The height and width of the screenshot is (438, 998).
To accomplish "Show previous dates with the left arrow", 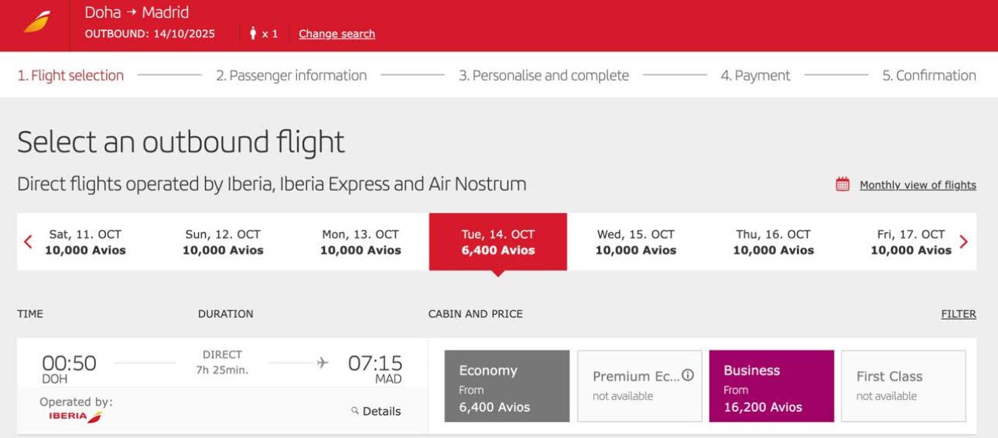I will click(29, 241).
